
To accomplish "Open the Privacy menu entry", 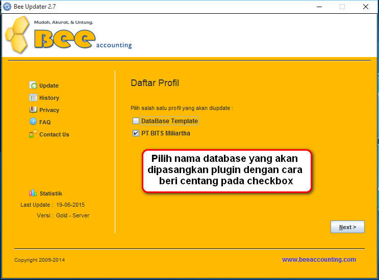I will [49, 110].
